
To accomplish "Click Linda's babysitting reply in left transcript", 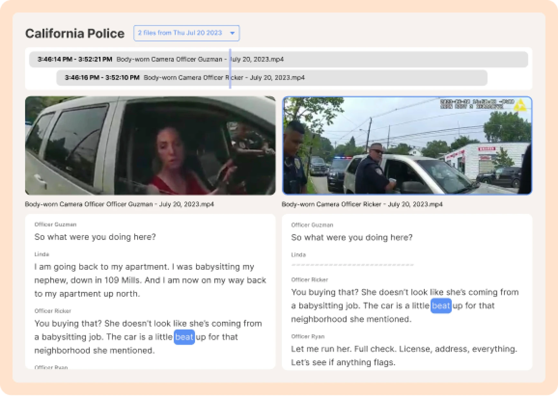I will (x=150, y=280).
